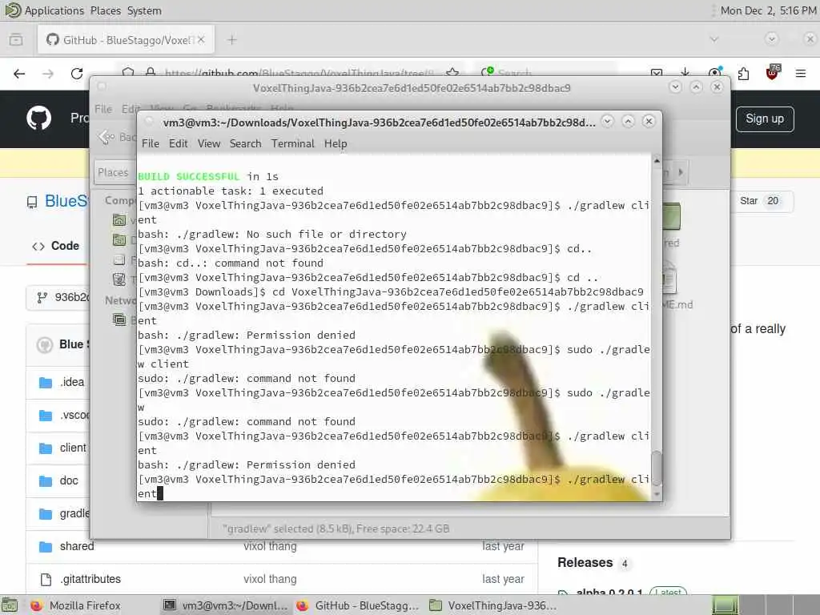Image resolution: width=820 pixels, height=615 pixels.
Task: Click the alpha latest release link
Action: (x=609, y=593)
